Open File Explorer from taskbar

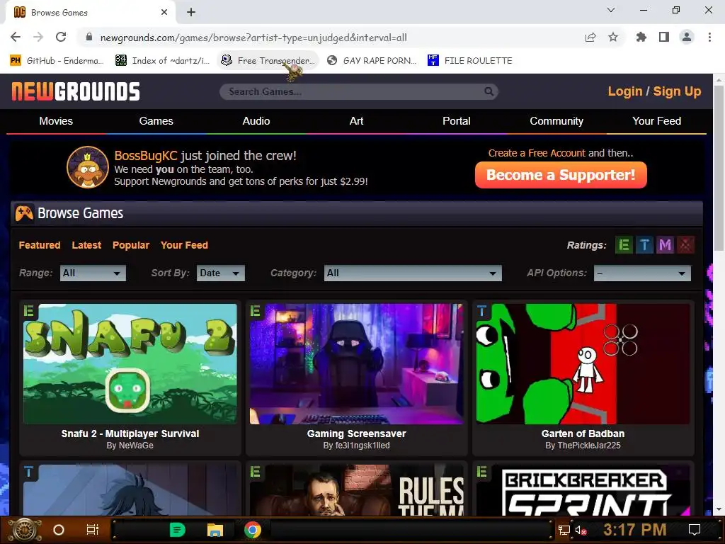[x=215, y=530]
